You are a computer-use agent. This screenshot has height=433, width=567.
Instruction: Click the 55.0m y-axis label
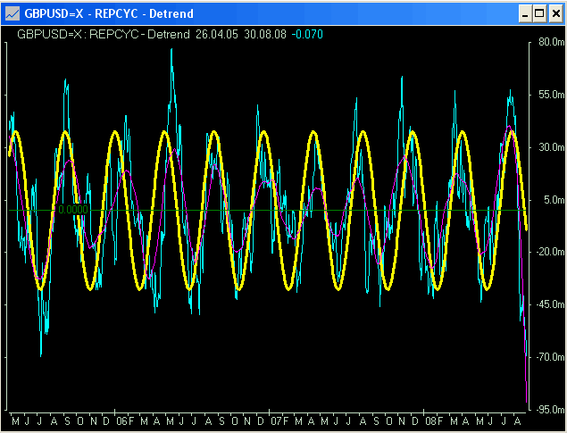click(x=551, y=95)
